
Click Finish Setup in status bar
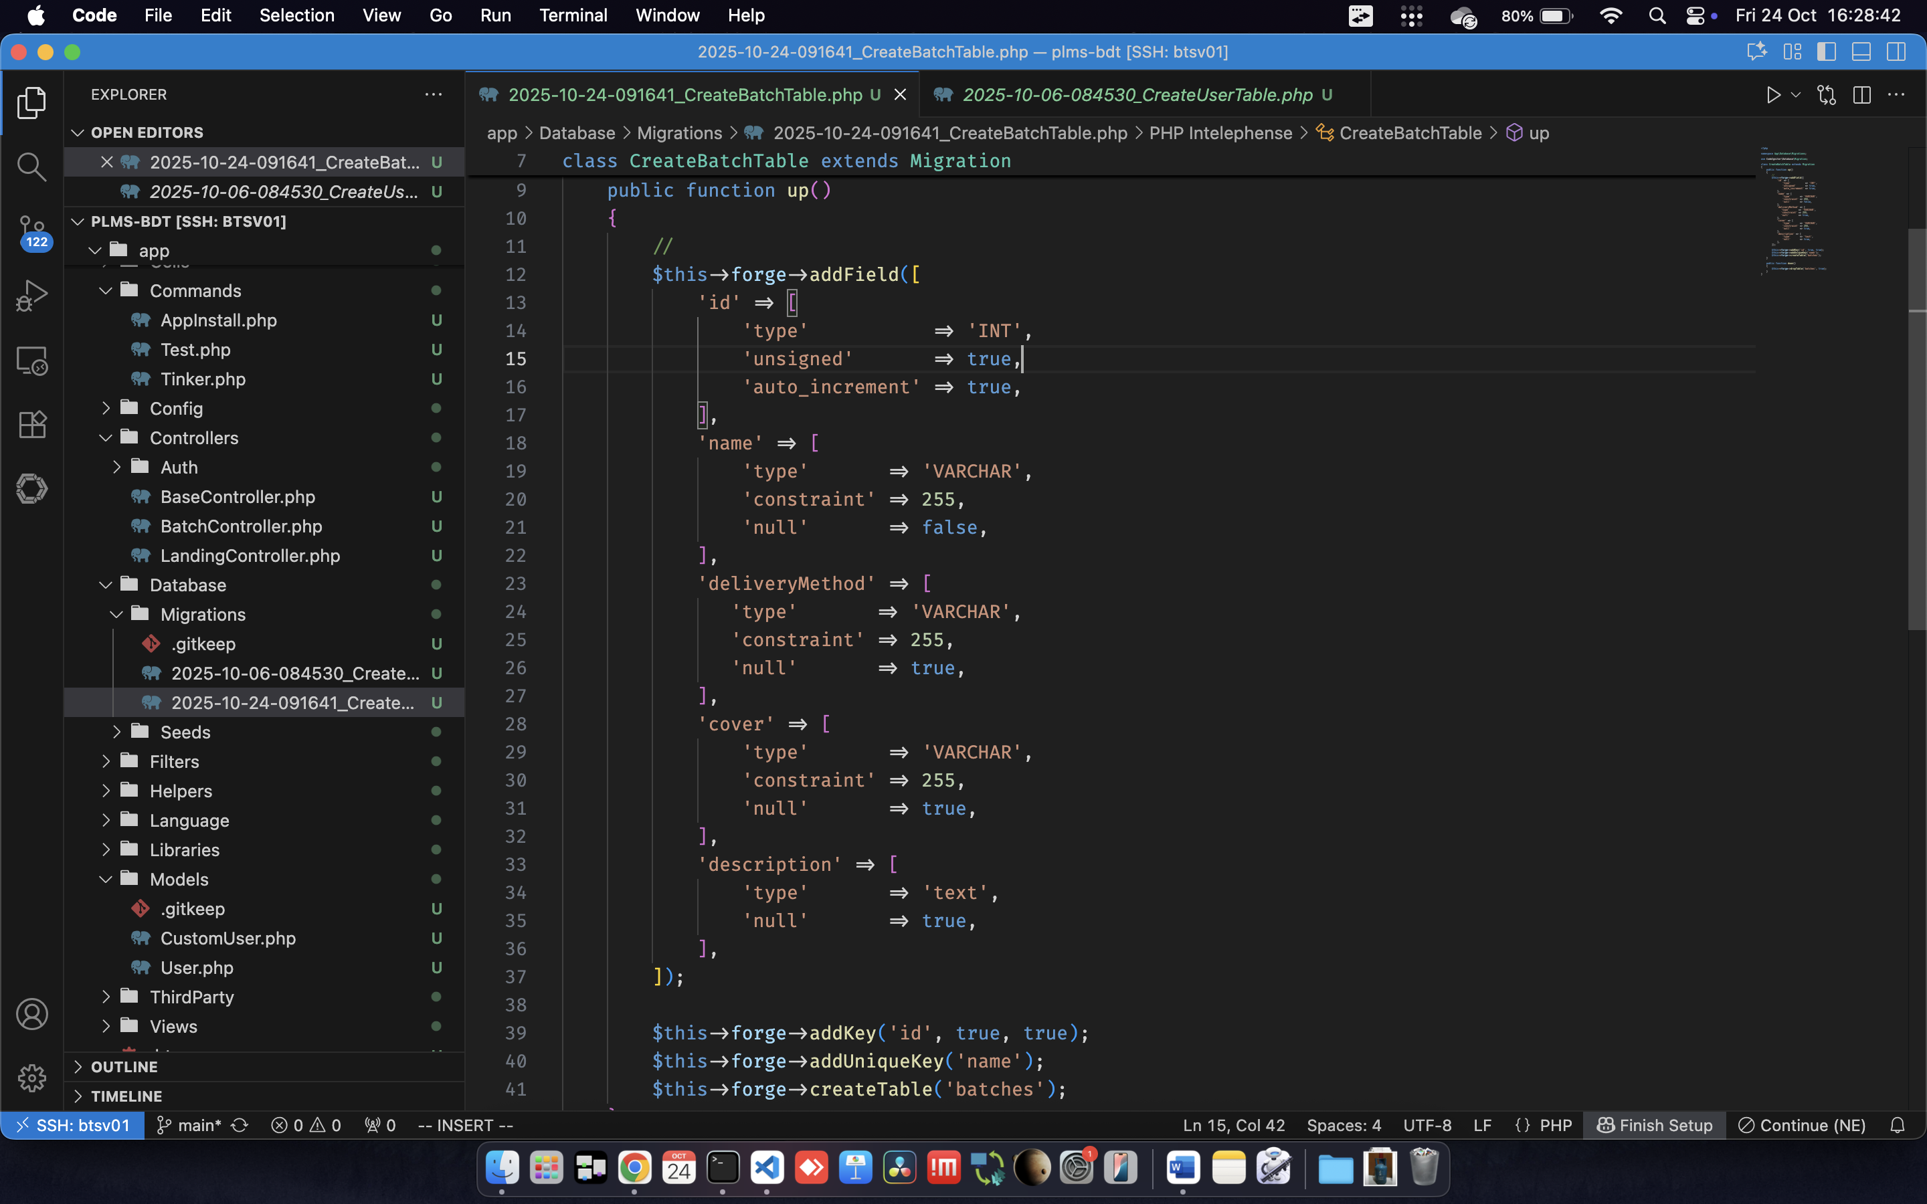[1655, 1125]
